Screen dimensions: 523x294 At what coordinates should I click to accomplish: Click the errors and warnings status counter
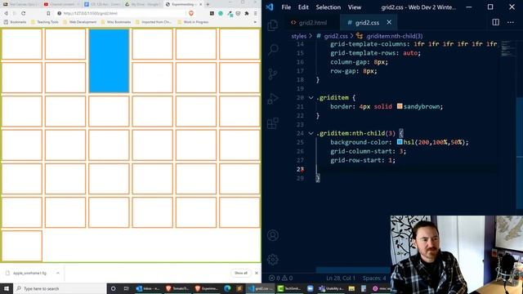click(x=280, y=278)
